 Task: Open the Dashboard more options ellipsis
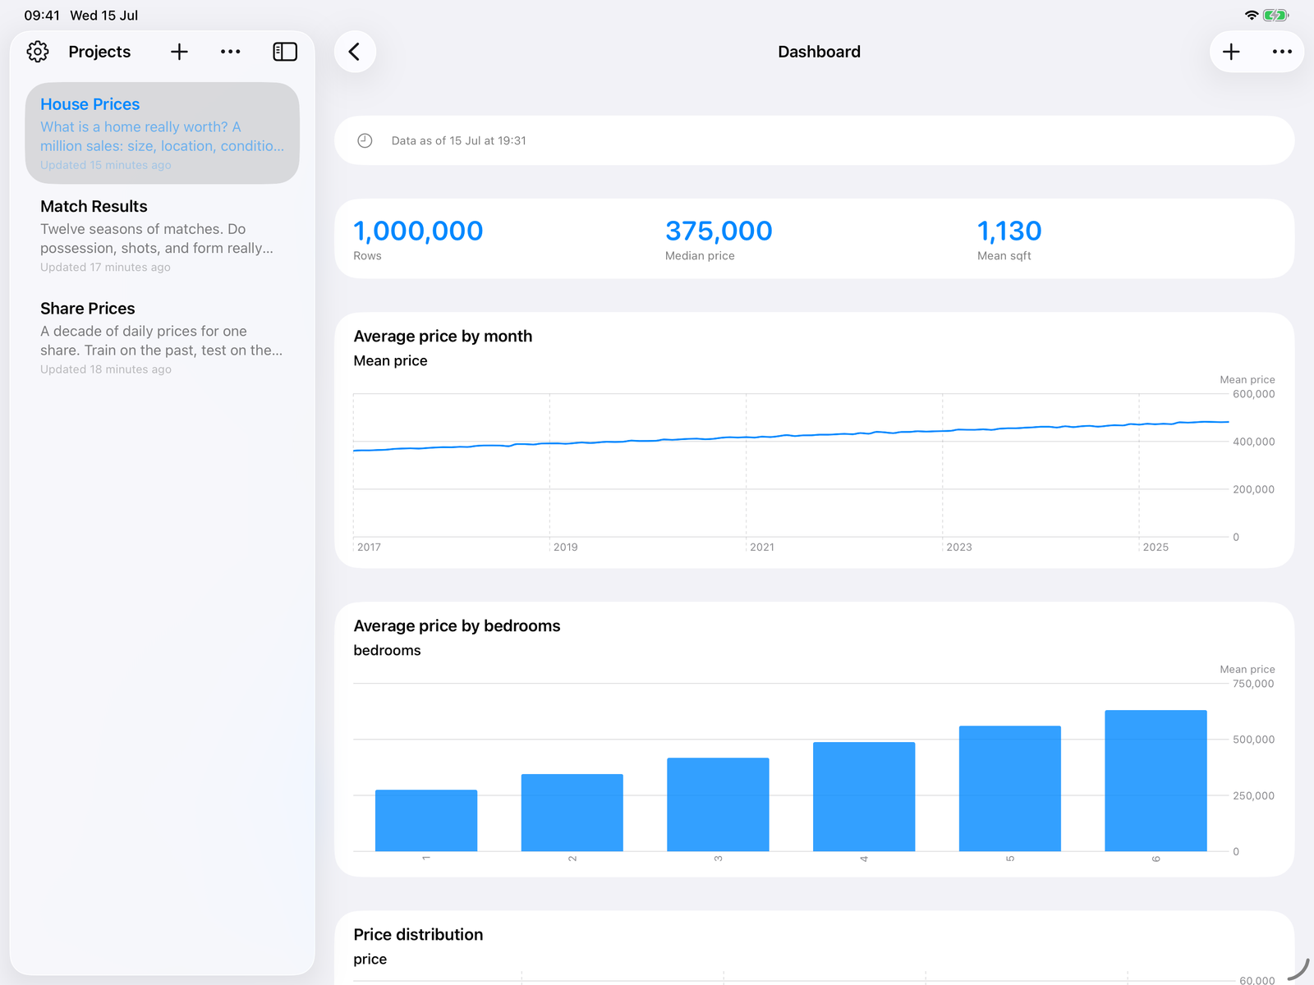coord(1282,52)
